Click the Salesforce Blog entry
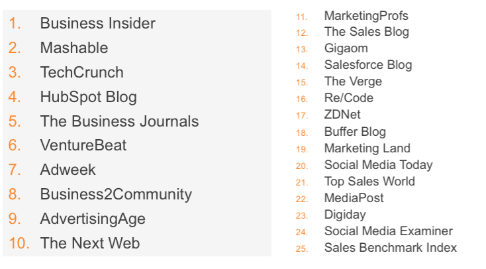This screenshot has height=269, width=486. [368, 65]
